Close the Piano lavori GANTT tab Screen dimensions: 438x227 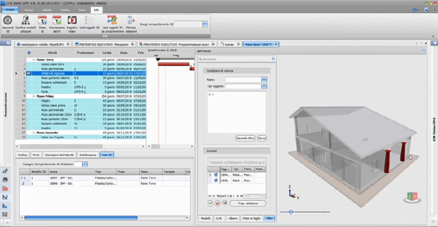[276, 44]
